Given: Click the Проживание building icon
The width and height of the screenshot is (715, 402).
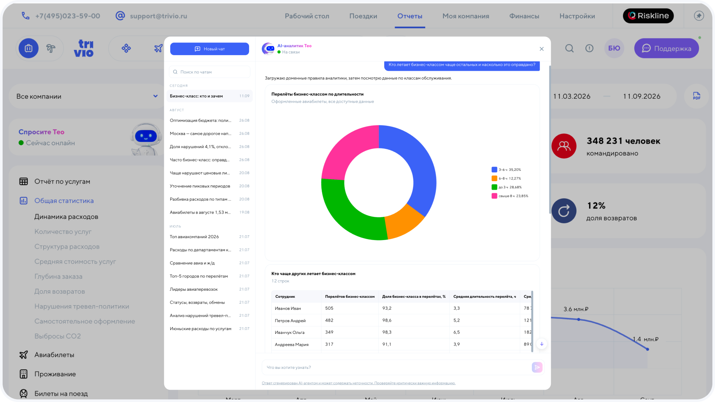Looking at the screenshot, I should point(23,374).
